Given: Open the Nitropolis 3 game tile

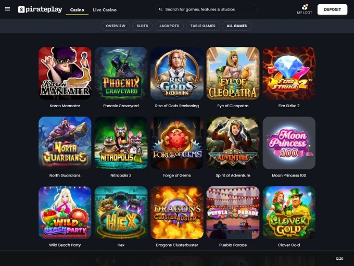Looking at the screenshot, I should click(121, 143).
